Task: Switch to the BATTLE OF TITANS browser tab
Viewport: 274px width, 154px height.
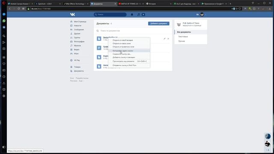Action: click(x=131, y=4)
